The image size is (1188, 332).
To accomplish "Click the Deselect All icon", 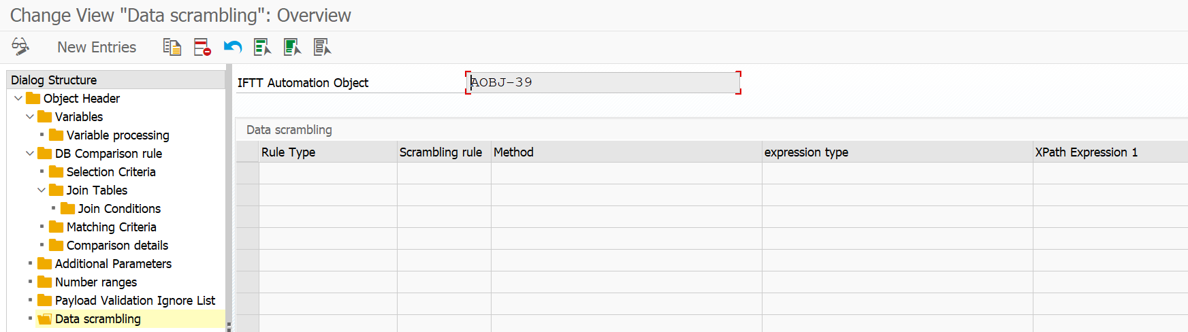I will click(322, 47).
